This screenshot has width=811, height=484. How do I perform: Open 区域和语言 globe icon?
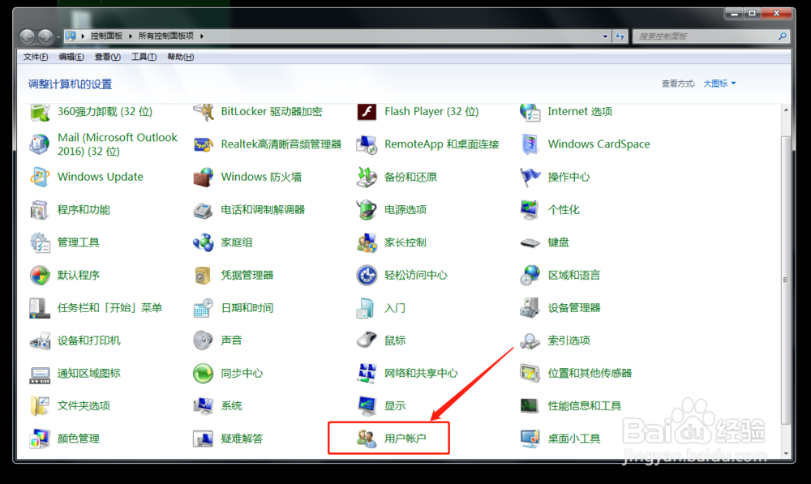coord(530,275)
